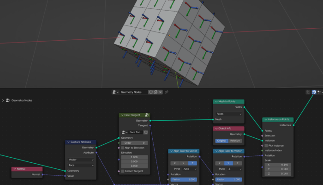
Task: Click the fake user shield icon in header
Action: coord(150,92)
